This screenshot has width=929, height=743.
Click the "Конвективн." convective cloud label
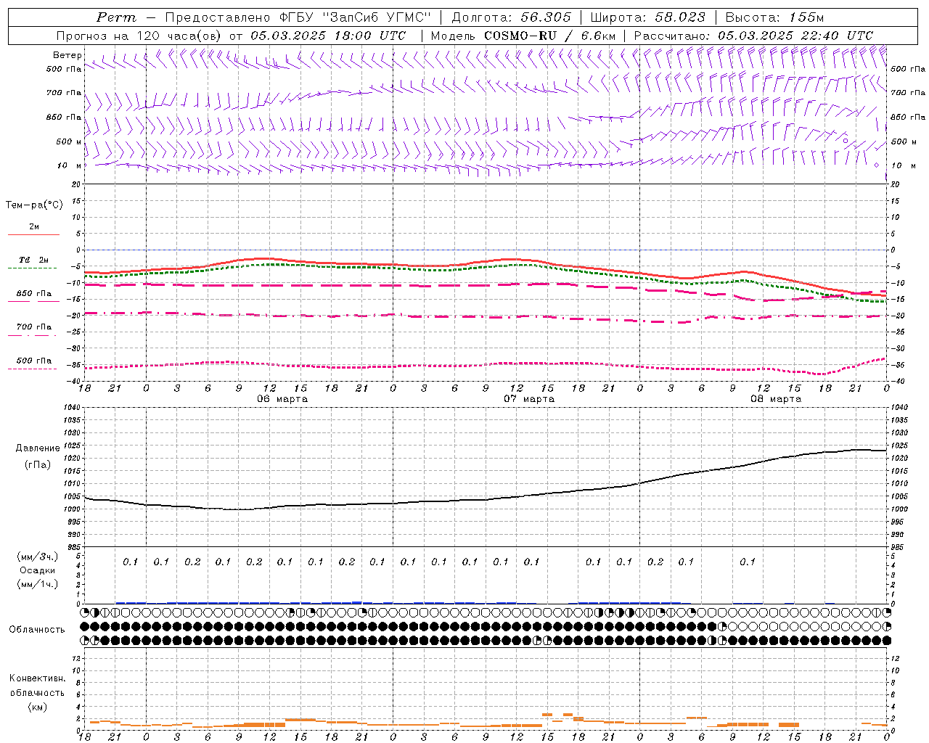click(x=37, y=678)
